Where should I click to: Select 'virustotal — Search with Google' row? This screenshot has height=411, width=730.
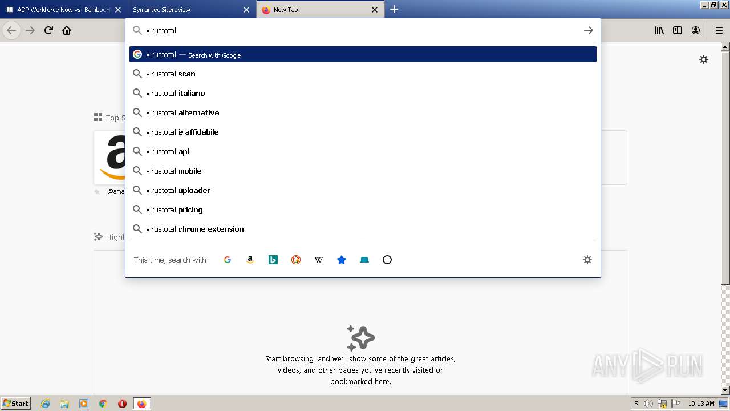[x=363, y=54]
